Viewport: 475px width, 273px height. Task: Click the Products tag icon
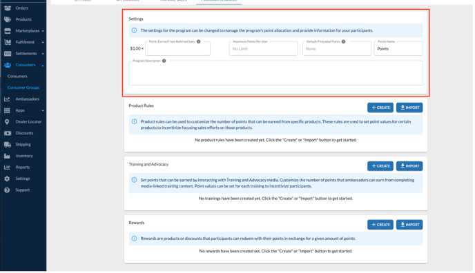[x=8, y=20]
